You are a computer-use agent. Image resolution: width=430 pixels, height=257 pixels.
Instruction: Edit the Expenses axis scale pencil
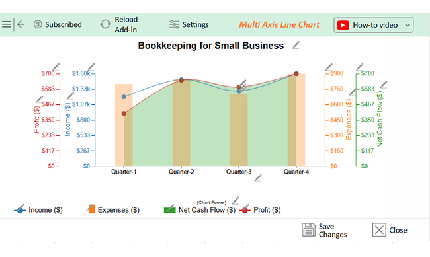tap(329, 67)
